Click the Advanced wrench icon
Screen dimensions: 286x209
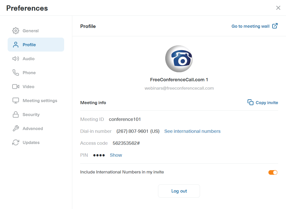point(16,128)
